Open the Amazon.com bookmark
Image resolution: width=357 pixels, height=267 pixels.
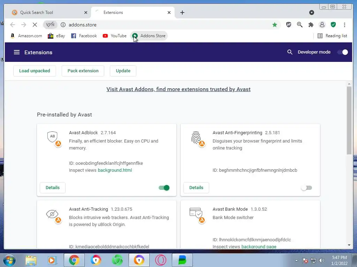pos(26,36)
